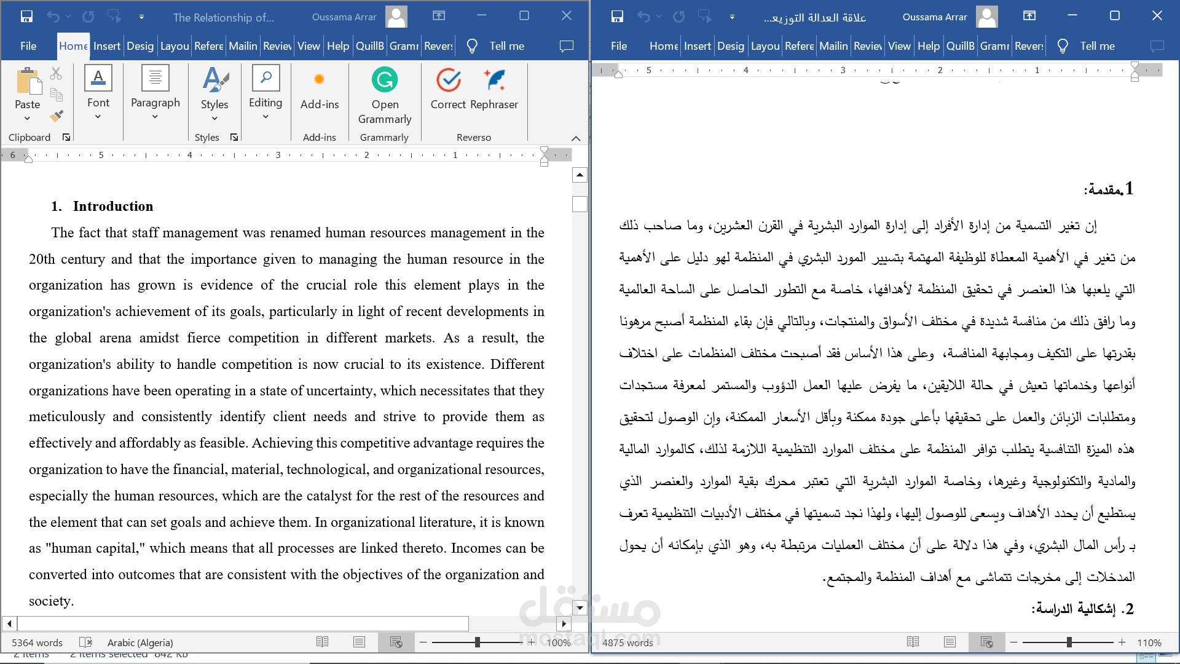This screenshot has width=1180, height=664.
Task: Click 100% zoom level in left window
Action: [559, 642]
